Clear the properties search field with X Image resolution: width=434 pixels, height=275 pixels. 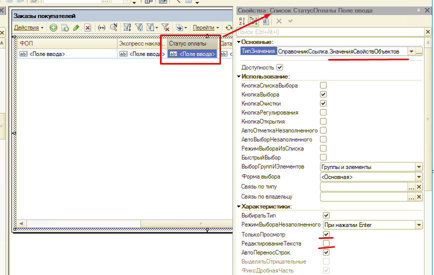[x=428, y=32]
